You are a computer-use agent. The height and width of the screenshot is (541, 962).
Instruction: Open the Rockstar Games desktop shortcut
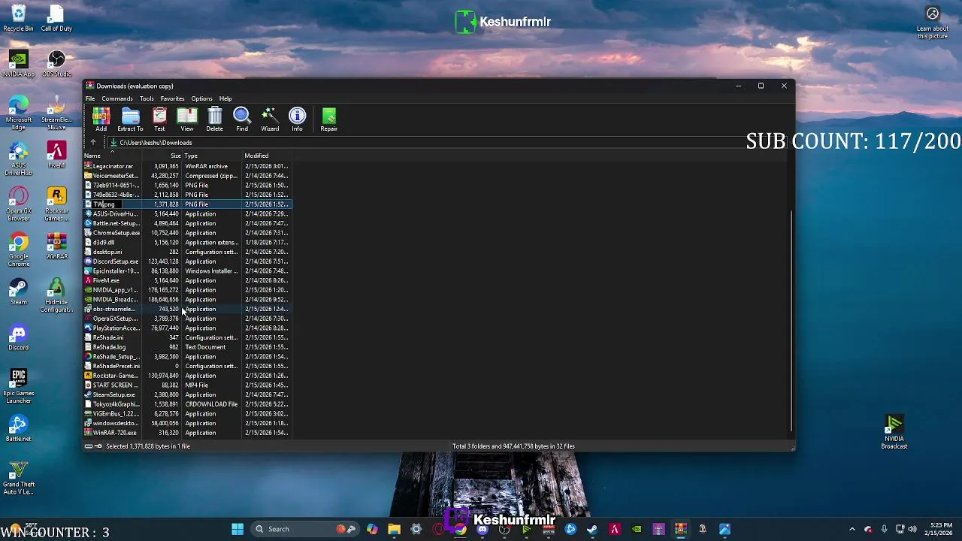pyautogui.click(x=56, y=204)
